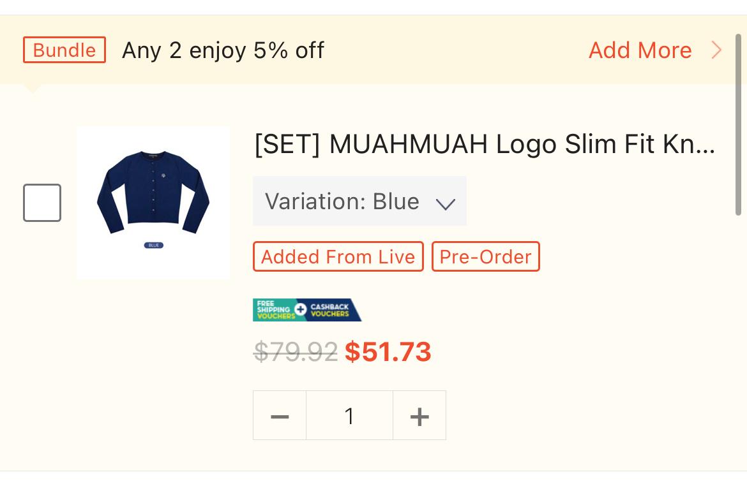Click the Add More link

(640, 50)
